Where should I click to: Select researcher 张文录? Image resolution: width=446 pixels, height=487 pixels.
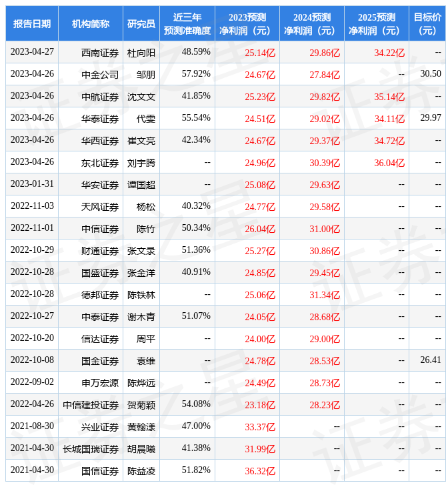click(x=141, y=251)
